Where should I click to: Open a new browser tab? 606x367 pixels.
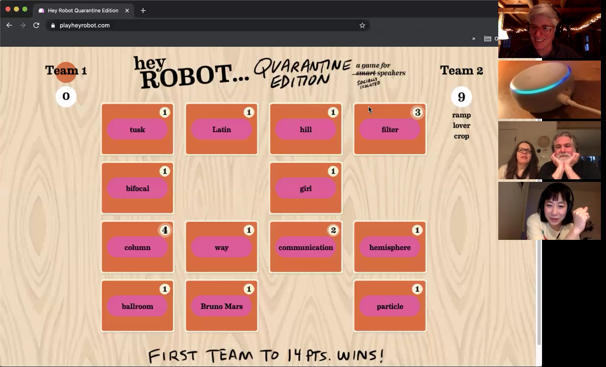tap(143, 11)
